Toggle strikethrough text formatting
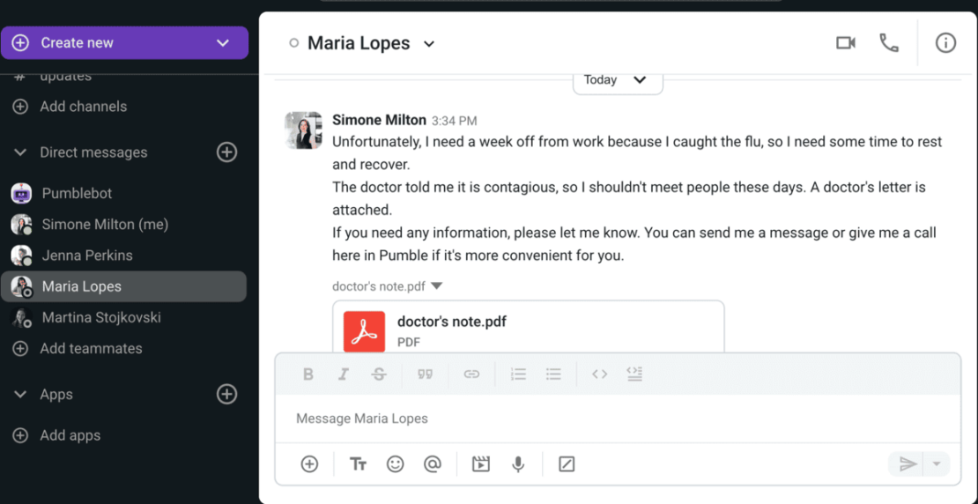This screenshot has width=978, height=504. [x=379, y=374]
